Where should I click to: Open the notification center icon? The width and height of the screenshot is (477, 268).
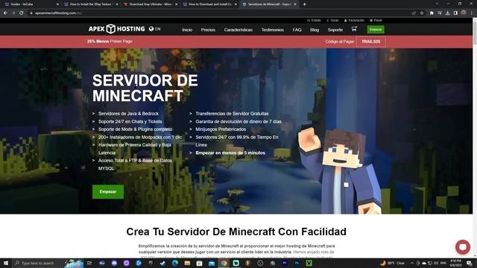point(470,263)
